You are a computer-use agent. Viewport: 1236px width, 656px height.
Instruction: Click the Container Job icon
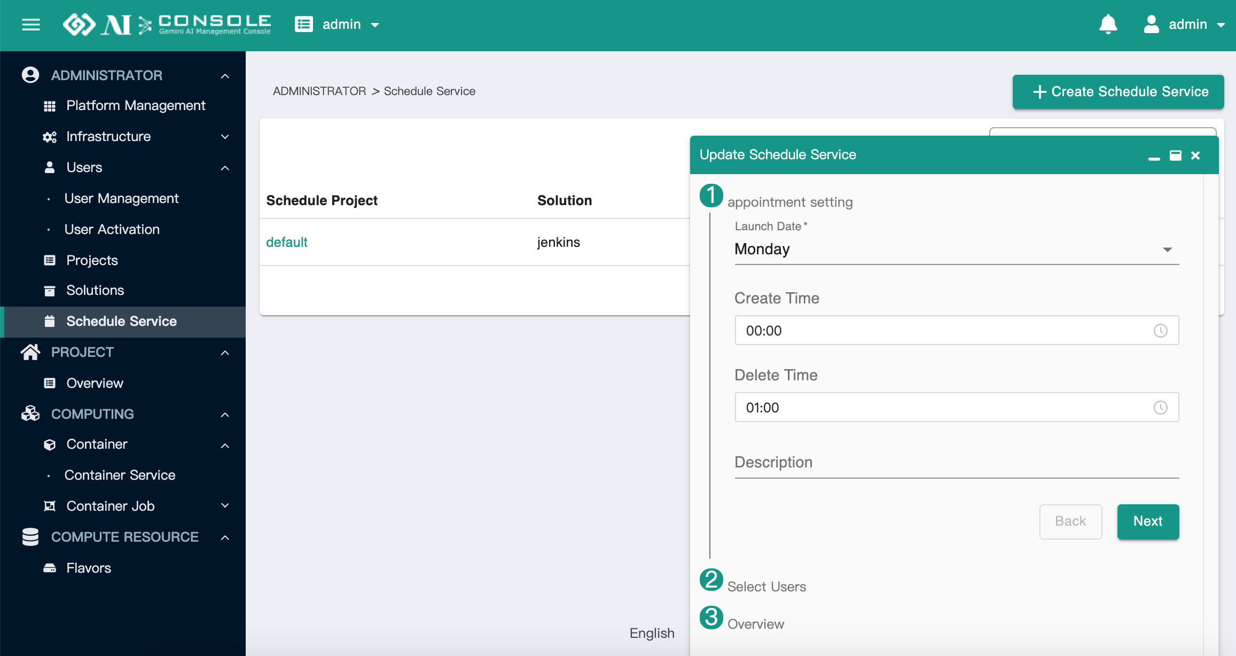click(x=50, y=506)
